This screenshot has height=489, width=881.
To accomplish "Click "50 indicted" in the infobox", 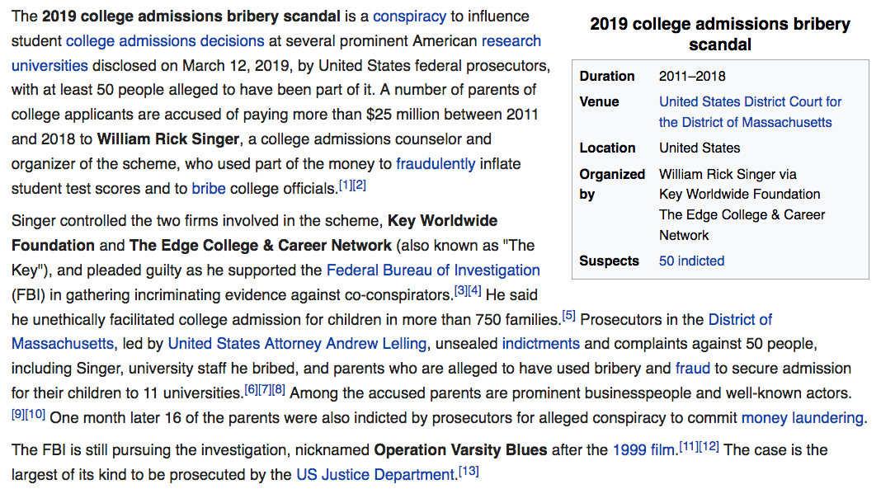I will tap(691, 261).
